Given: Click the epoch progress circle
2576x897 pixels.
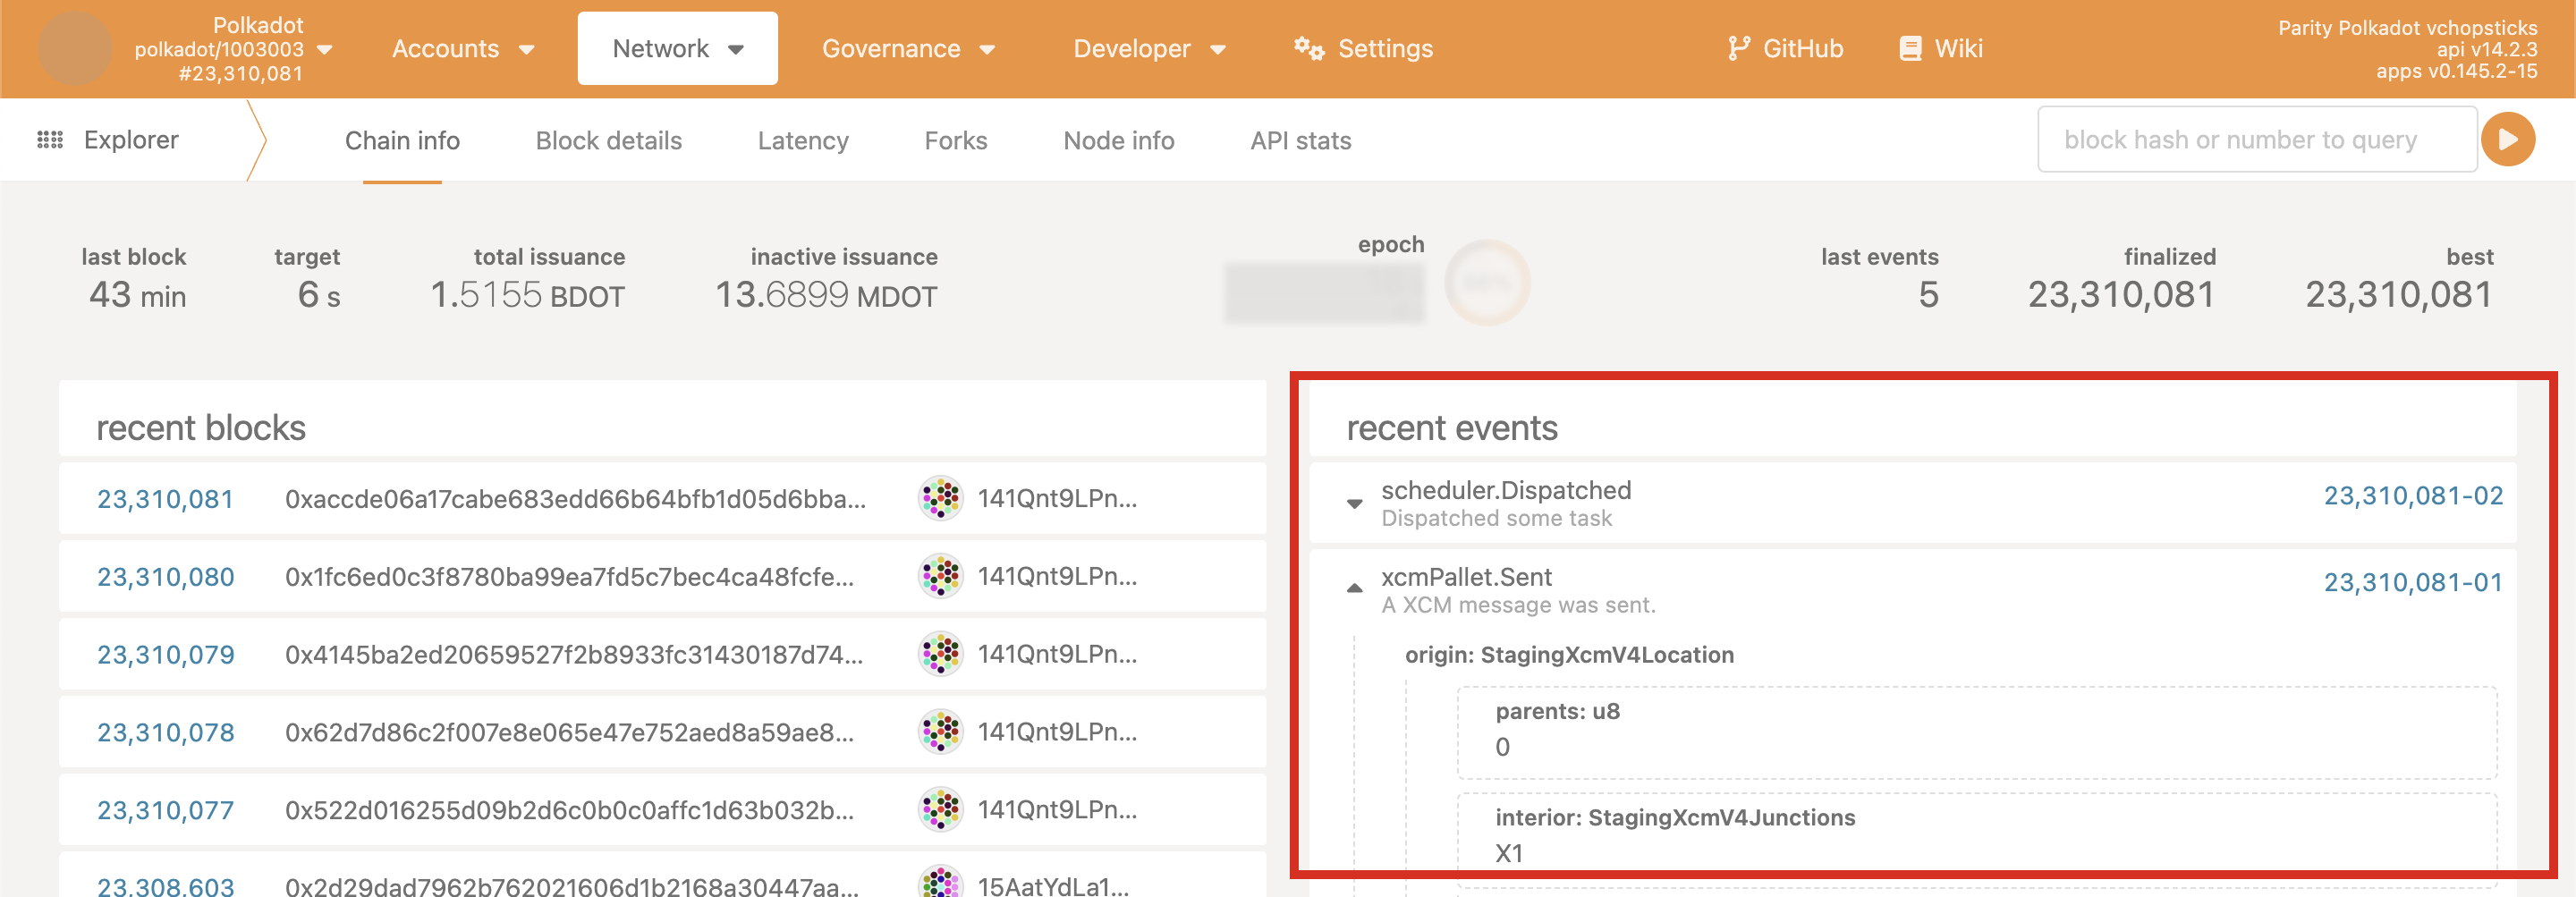Looking at the screenshot, I should [x=1486, y=283].
